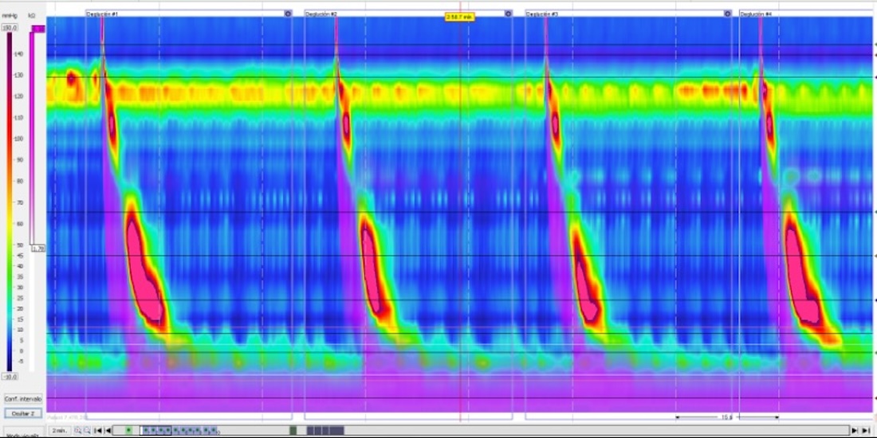Select the Deglución #1 label

coord(102,14)
